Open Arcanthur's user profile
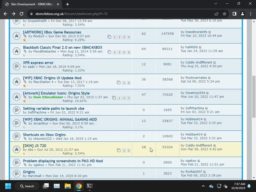The image size is (256, 192). click(x=41, y=123)
